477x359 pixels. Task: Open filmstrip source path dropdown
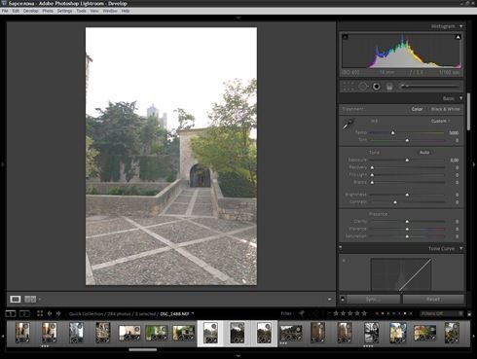point(193,313)
